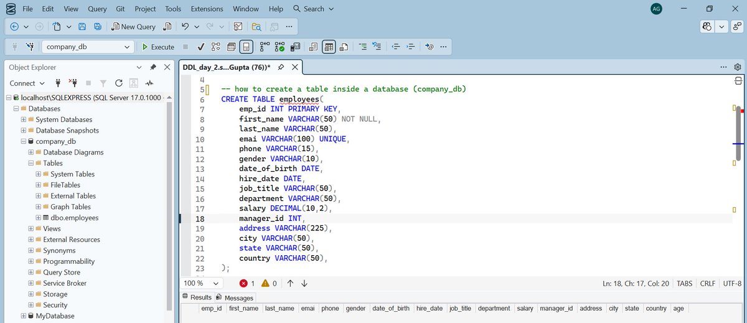Click the Search box in title bar

pyautogui.click(x=313, y=9)
